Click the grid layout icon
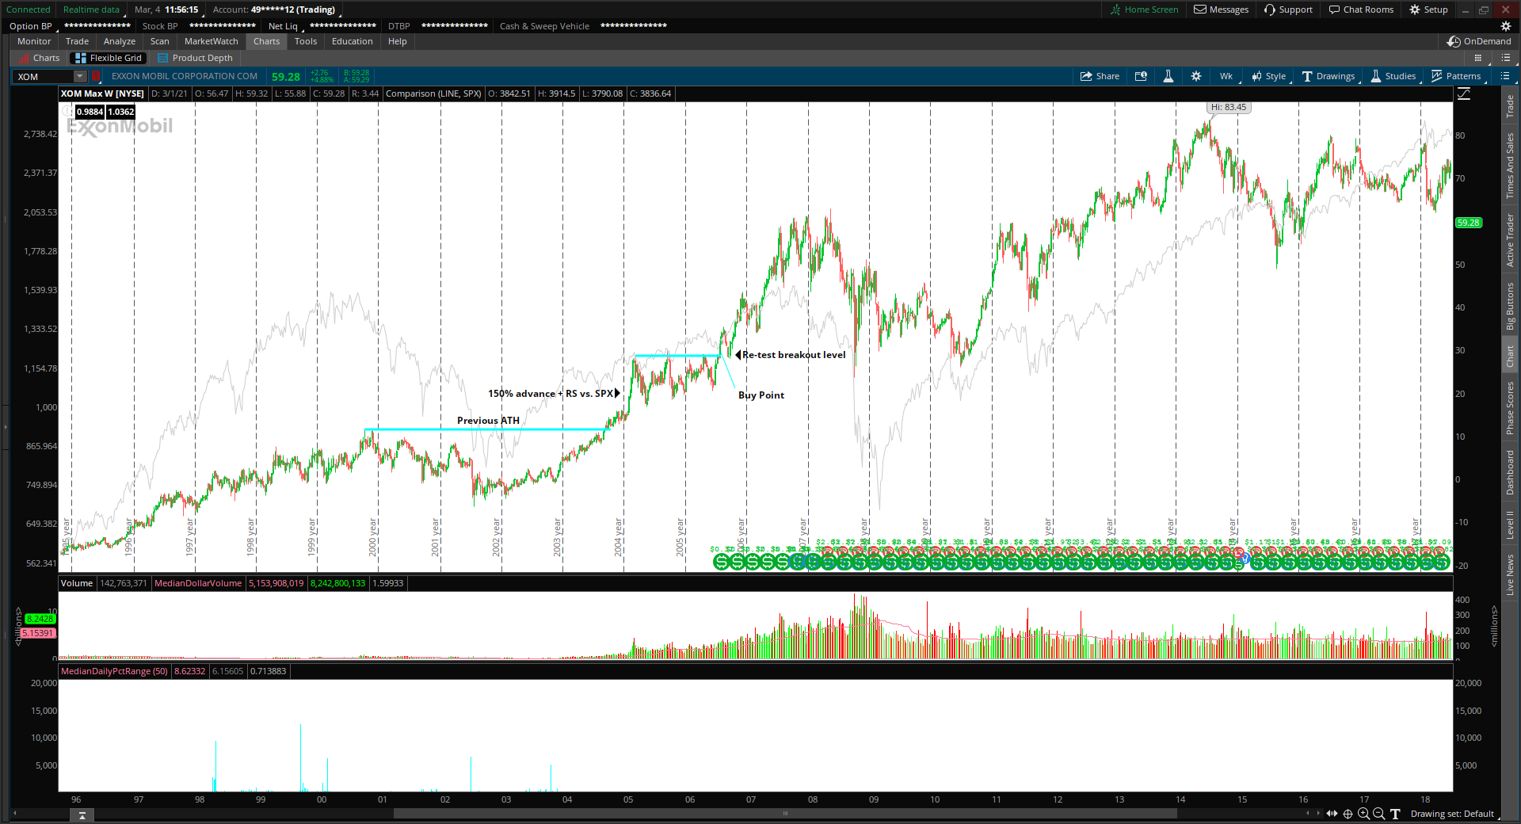Viewport: 1521px width, 824px height. (1477, 58)
